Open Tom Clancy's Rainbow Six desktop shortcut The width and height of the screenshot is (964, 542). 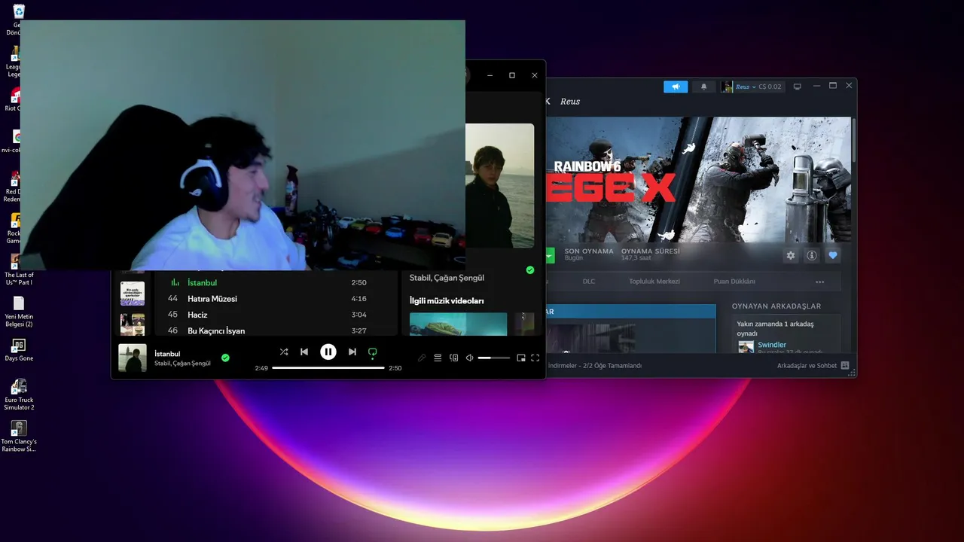click(19, 437)
